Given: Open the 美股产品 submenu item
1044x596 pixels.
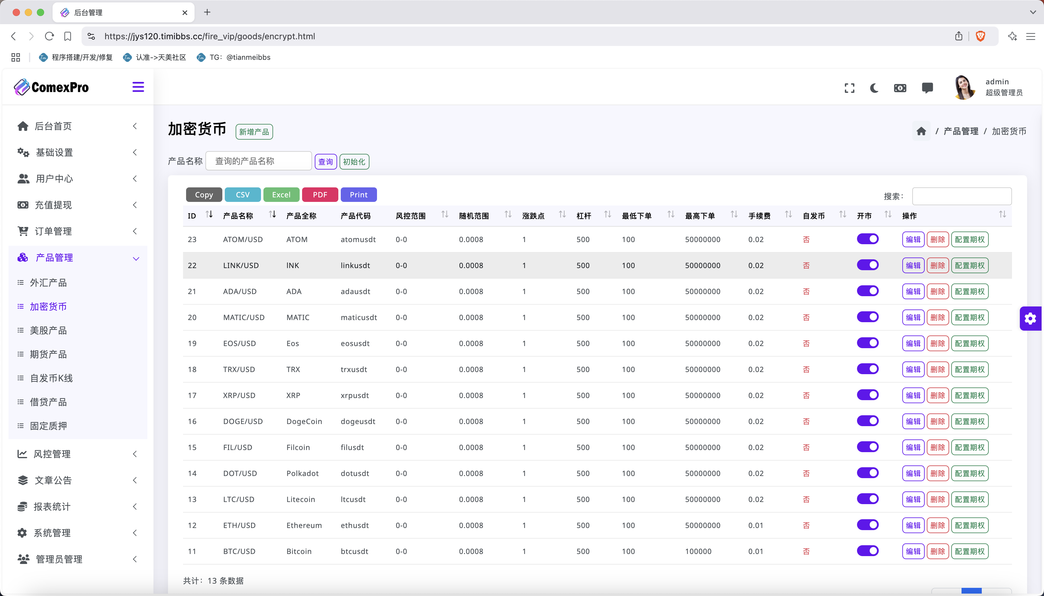Looking at the screenshot, I should tap(48, 330).
